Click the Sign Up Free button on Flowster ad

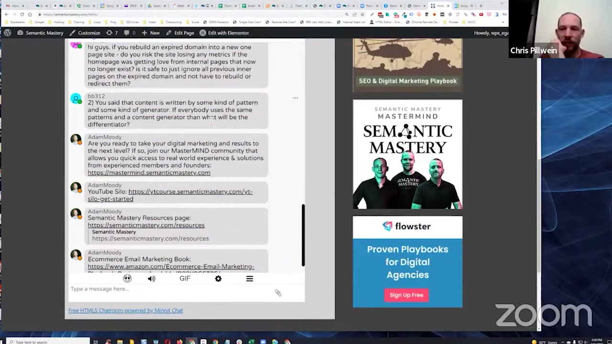coord(406,295)
